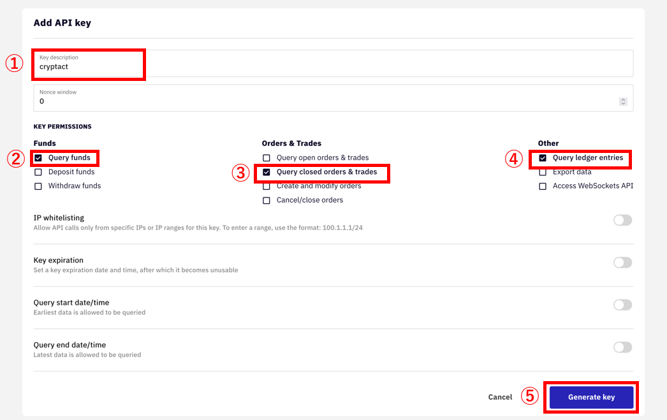Uncheck the Query funds permission
Image resolution: width=667 pixels, height=420 pixels.
point(38,157)
